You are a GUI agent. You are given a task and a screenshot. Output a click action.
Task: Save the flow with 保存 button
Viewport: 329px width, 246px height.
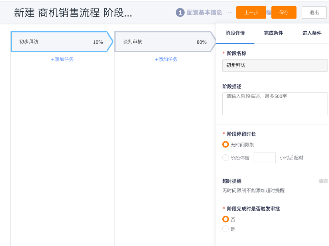point(284,13)
